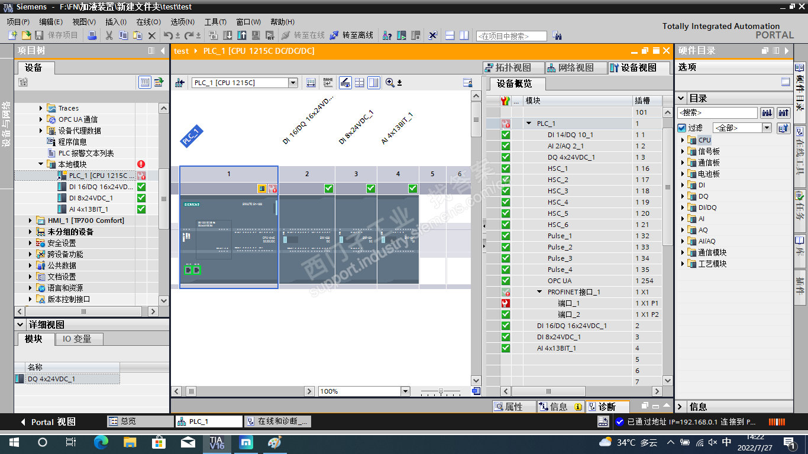Click the zoom magnifier icon in device view
This screenshot has height=454, width=808.
(x=390, y=83)
